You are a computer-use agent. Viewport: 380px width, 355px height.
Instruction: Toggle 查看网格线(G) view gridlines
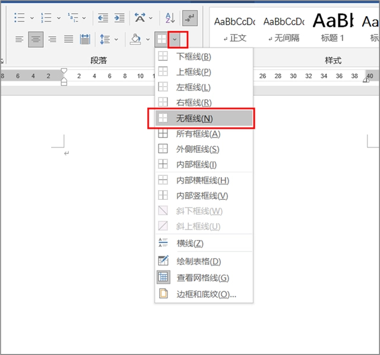click(204, 277)
